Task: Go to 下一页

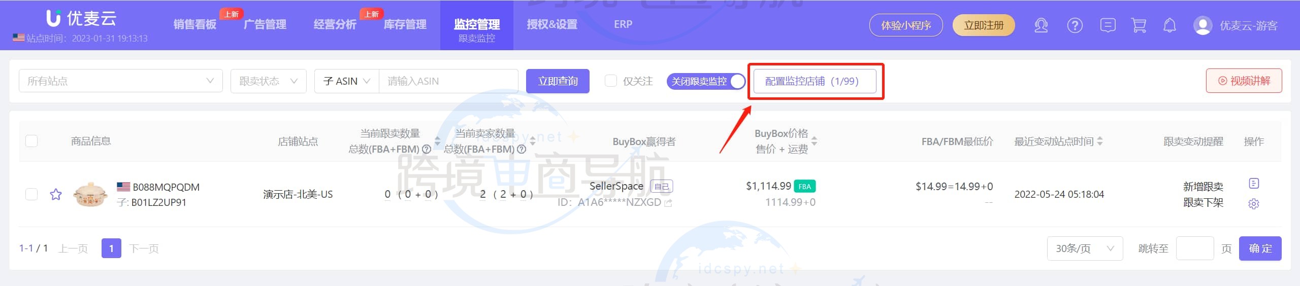Action: tap(144, 248)
